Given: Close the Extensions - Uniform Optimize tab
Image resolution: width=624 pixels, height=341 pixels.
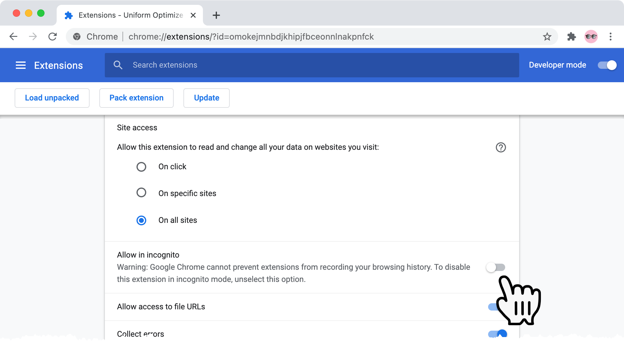Looking at the screenshot, I should tap(193, 15).
